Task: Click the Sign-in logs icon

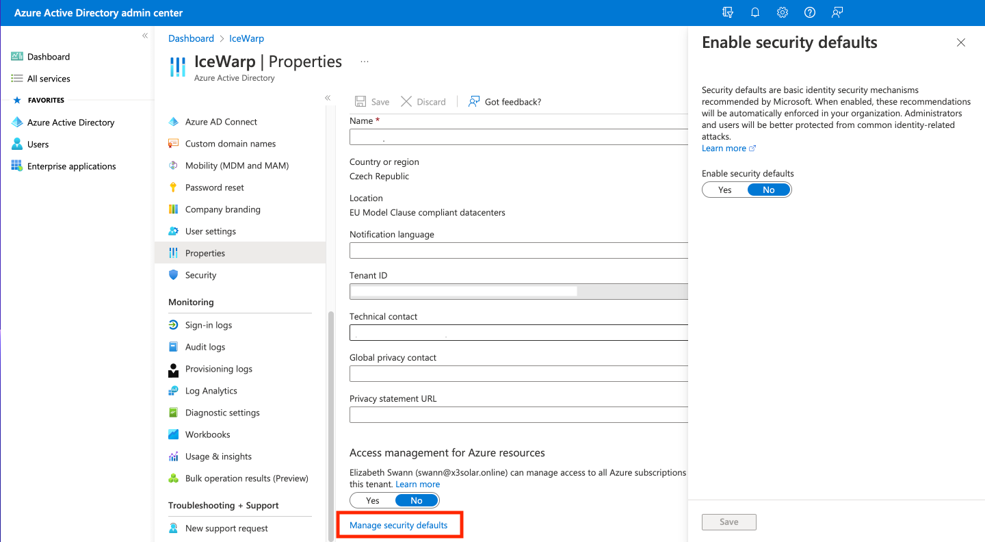Action: click(x=173, y=325)
